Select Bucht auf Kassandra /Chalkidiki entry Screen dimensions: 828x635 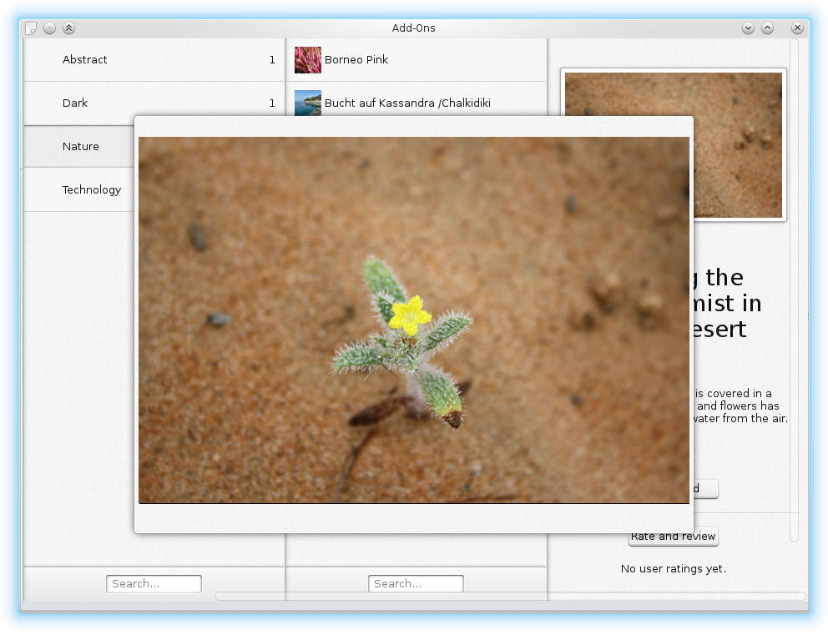click(x=407, y=103)
